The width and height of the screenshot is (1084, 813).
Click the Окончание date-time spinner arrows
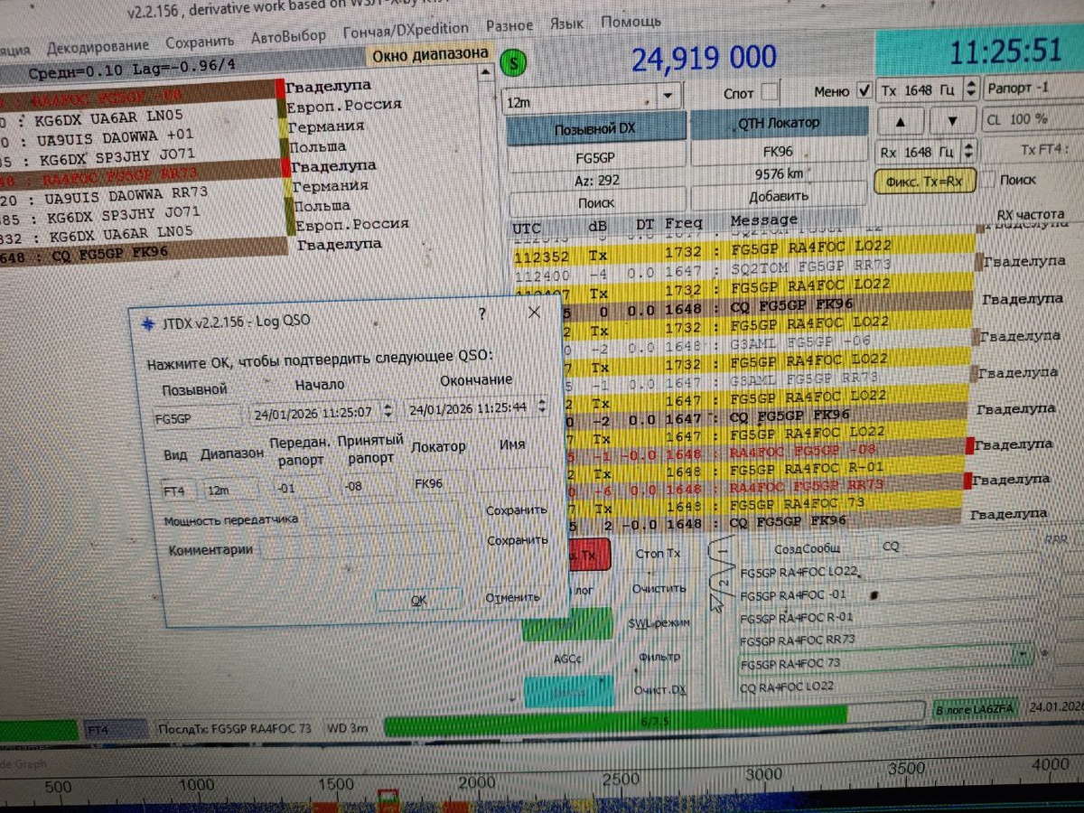[x=541, y=406]
